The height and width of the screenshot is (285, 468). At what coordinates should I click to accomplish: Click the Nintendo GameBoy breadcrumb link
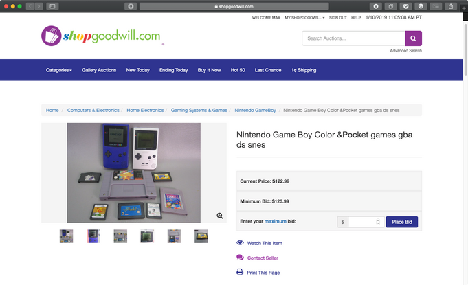(255, 110)
